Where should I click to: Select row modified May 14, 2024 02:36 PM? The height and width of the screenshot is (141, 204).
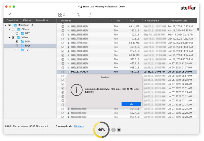point(127,35)
